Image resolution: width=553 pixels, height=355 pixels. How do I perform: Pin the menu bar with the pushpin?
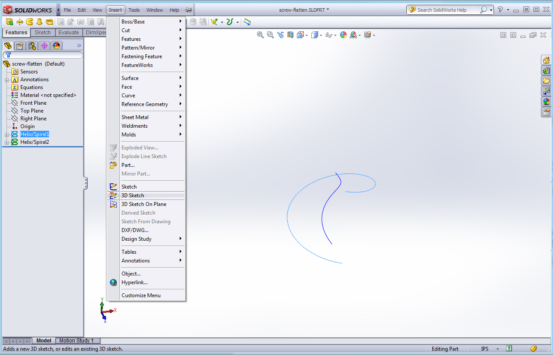coord(188,10)
